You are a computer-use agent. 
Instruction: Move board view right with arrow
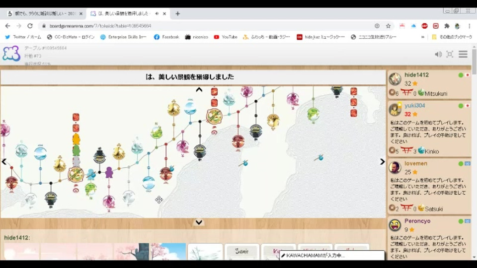[382, 162]
